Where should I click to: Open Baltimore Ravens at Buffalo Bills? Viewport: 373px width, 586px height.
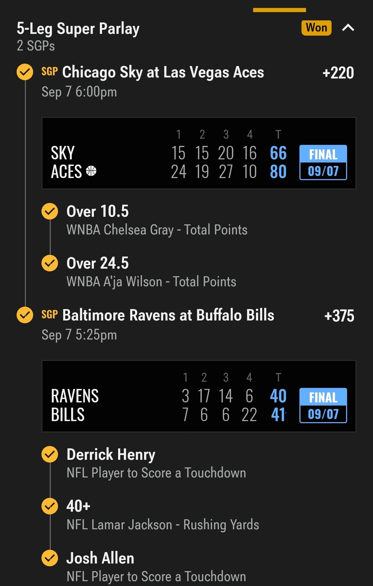[x=168, y=315]
